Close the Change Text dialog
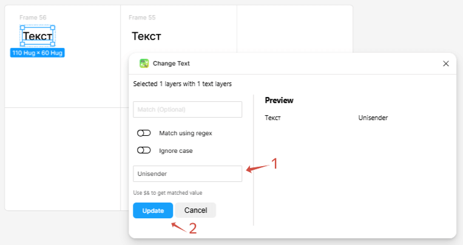 (x=446, y=63)
